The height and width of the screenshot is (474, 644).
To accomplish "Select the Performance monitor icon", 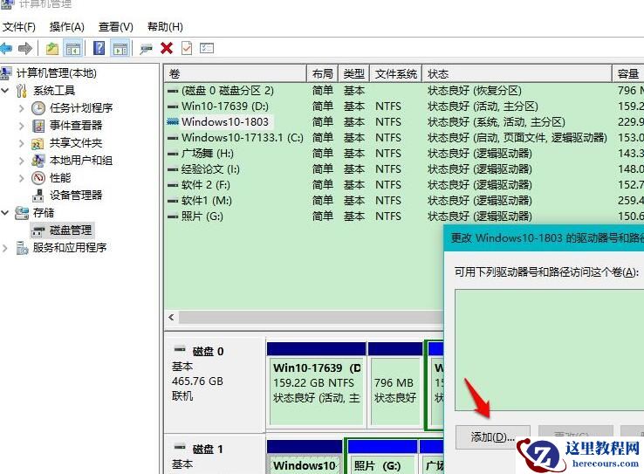I will click(x=38, y=178).
